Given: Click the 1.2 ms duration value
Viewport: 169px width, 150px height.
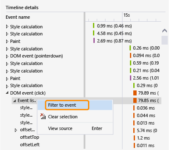Looking at the screenshot, I should coord(143,138).
